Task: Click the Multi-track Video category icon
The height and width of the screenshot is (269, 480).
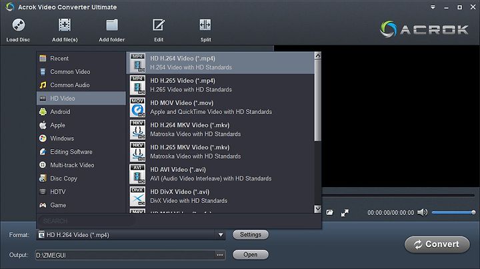Action: tap(43, 165)
